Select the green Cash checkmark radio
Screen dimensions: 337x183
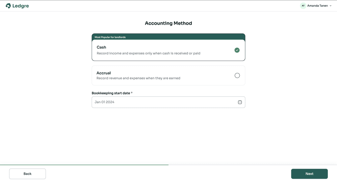pyautogui.click(x=237, y=50)
